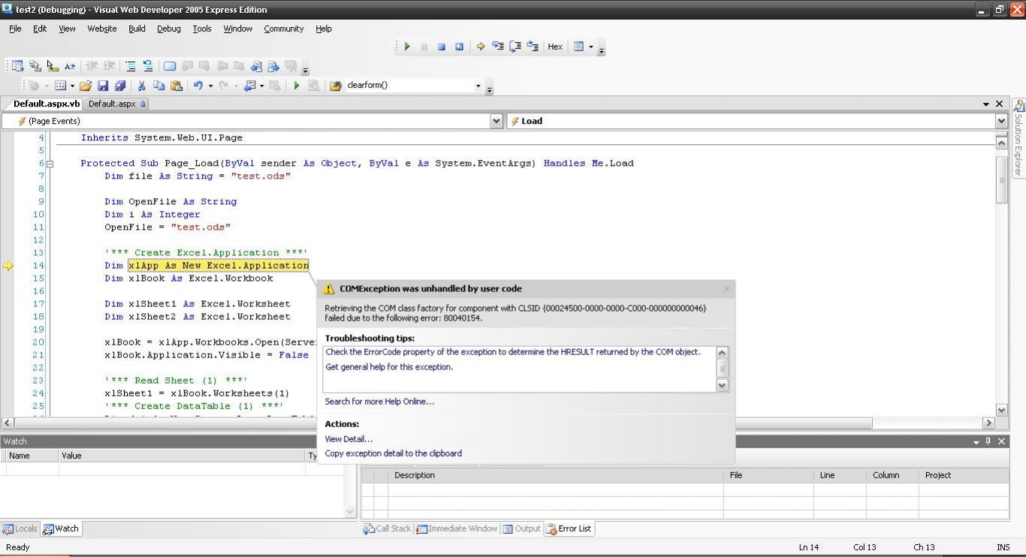Comment out the selected lines
The width and height of the screenshot is (1026, 557).
tap(131, 66)
